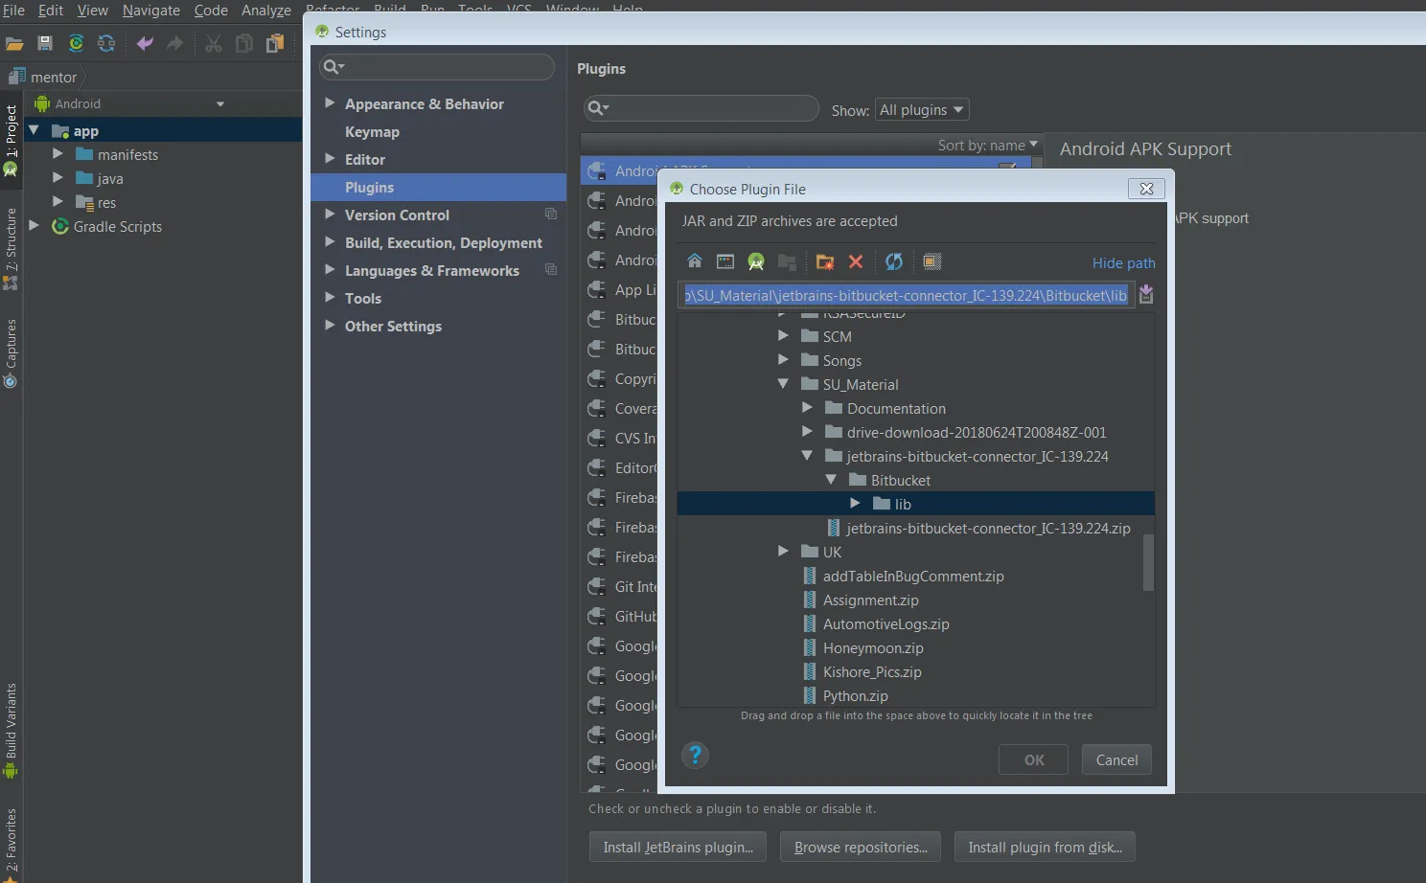Open the Structure tool window tab
The height and width of the screenshot is (883, 1426).
[x=11, y=247]
